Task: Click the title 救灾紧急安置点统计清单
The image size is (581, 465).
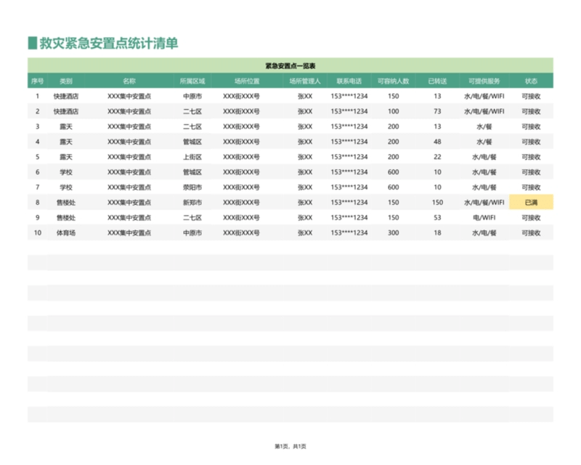Action: click(x=108, y=44)
